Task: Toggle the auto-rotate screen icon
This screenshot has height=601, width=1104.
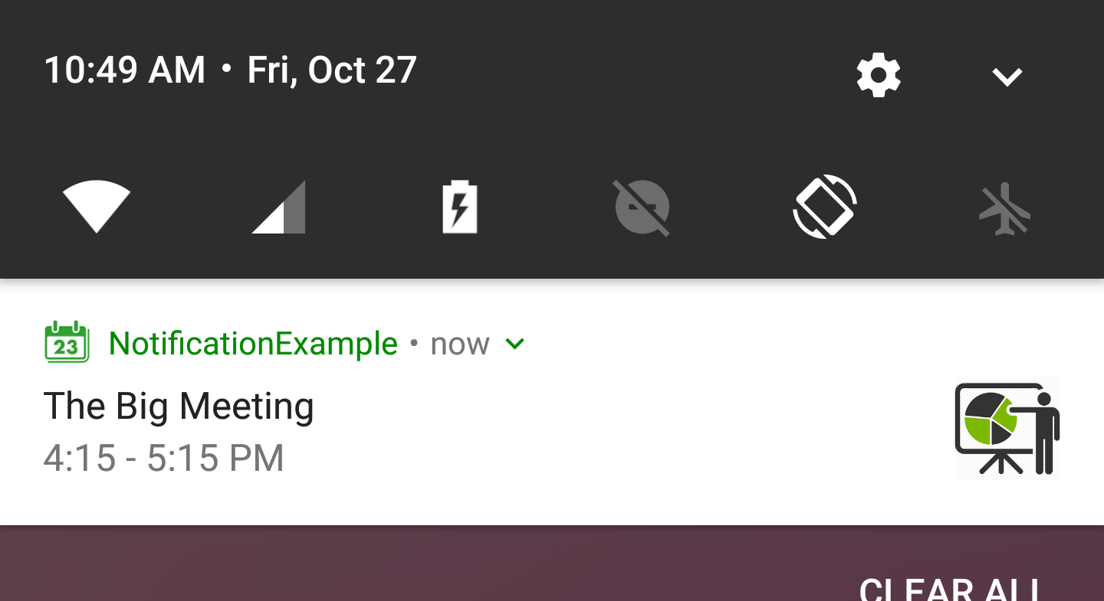Action: coord(824,207)
